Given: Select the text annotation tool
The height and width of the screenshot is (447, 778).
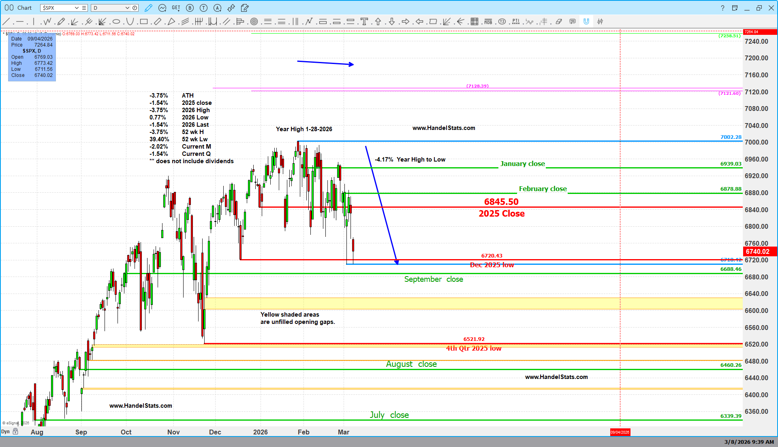Looking at the screenshot, I should pos(364,21).
